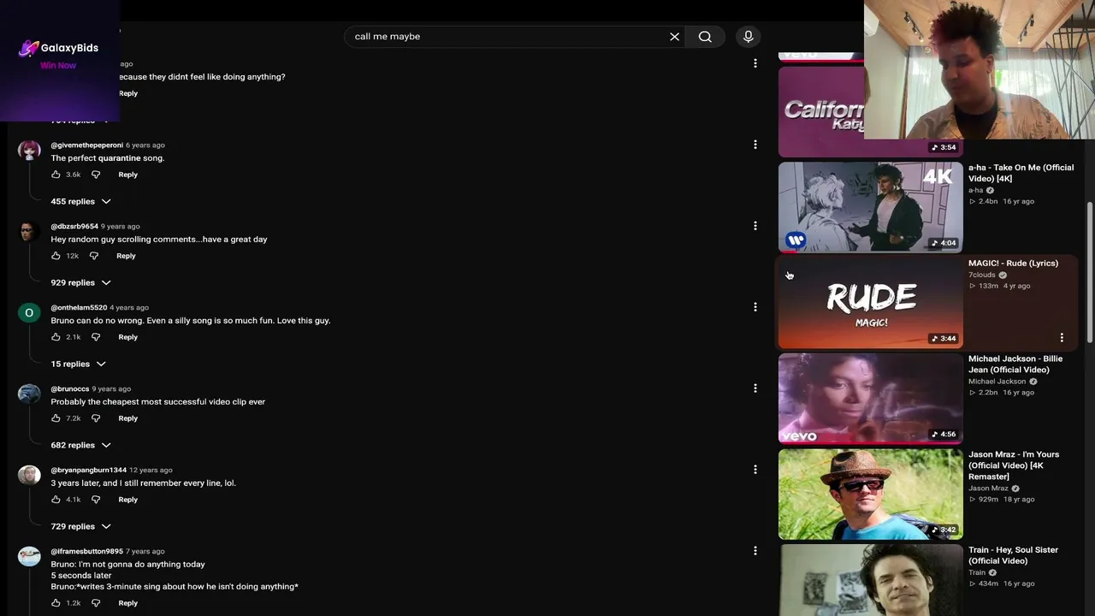1095x616 pixels.
Task: Like the "Bruno can do no wrong" comment
Action: click(x=56, y=337)
